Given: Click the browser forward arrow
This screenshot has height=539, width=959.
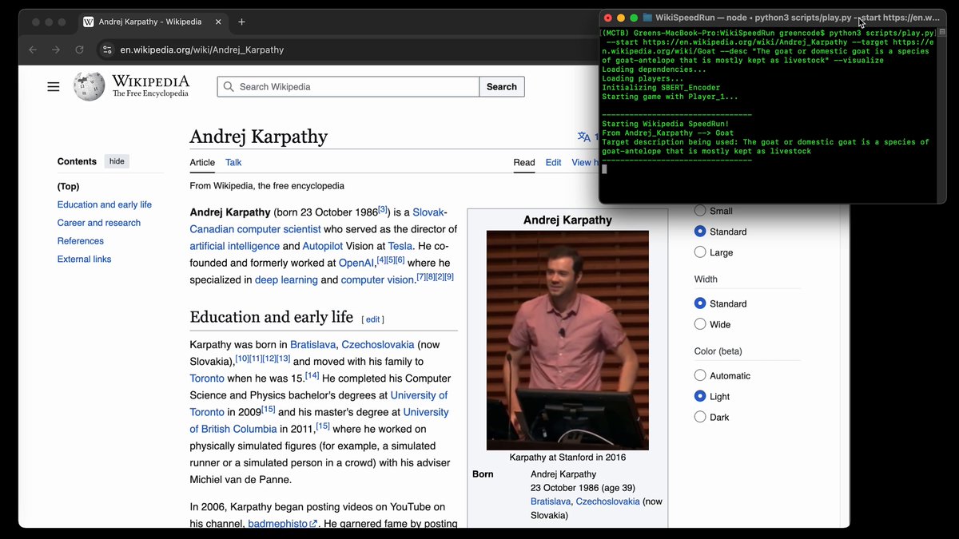Looking at the screenshot, I should click(x=56, y=50).
